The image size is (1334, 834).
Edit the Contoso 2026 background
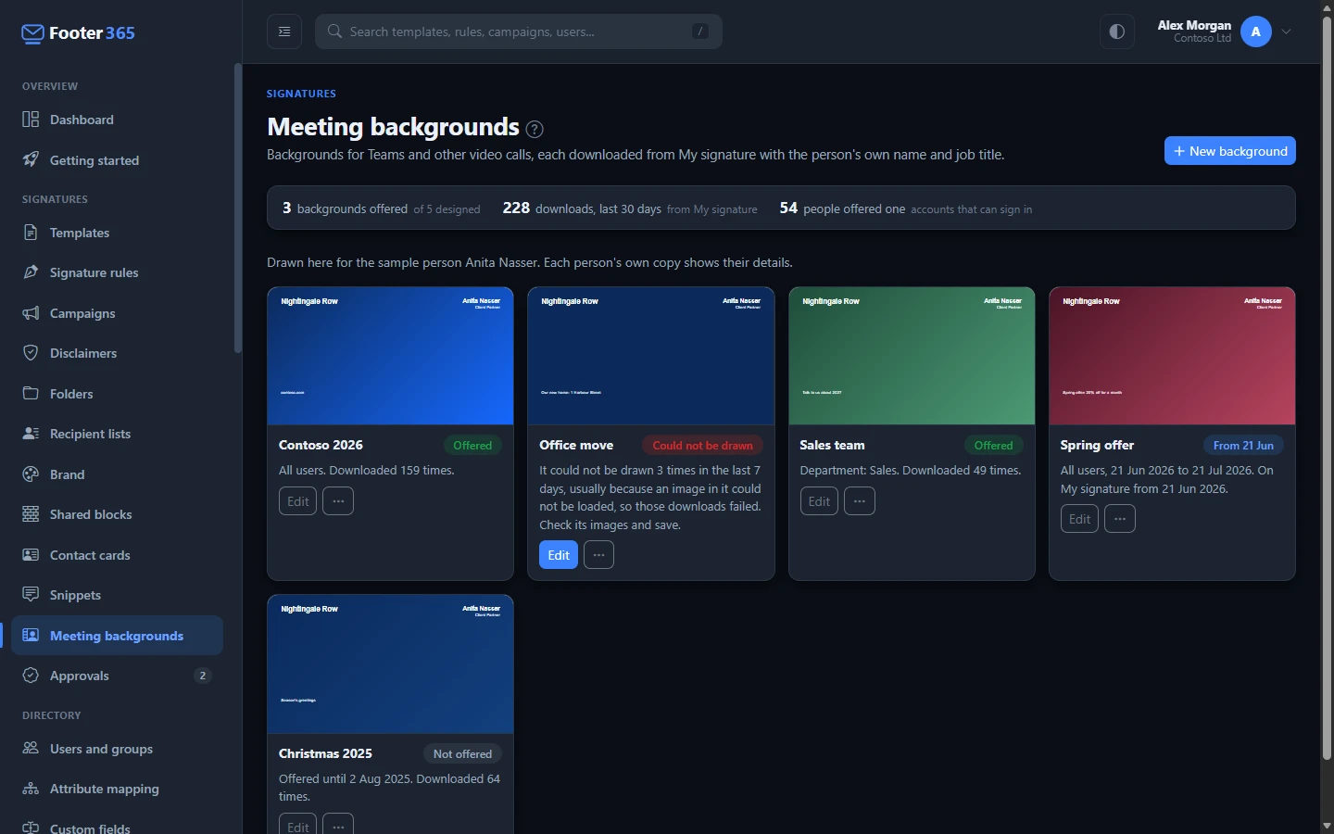tap(297, 500)
